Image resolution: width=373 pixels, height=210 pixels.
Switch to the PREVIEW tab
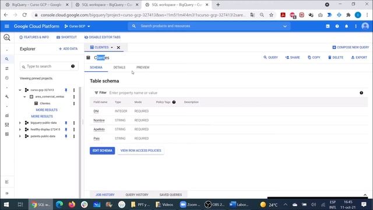point(143,68)
